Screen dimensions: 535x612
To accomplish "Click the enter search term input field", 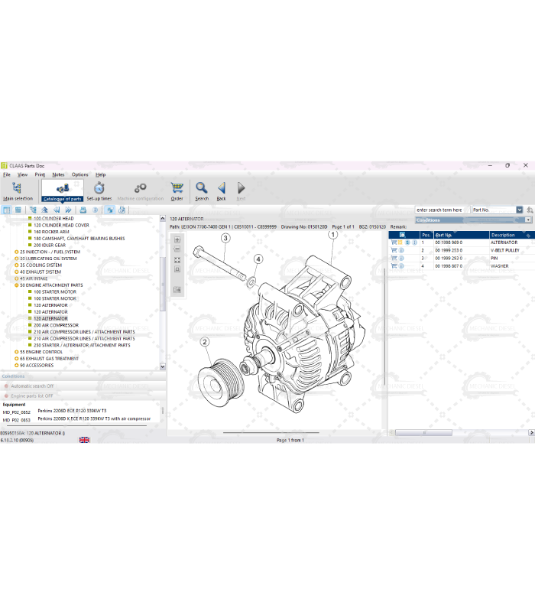I will click(441, 210).
